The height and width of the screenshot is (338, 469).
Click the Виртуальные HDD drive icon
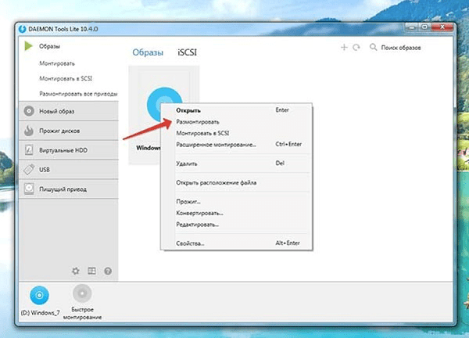pos(29,150)
